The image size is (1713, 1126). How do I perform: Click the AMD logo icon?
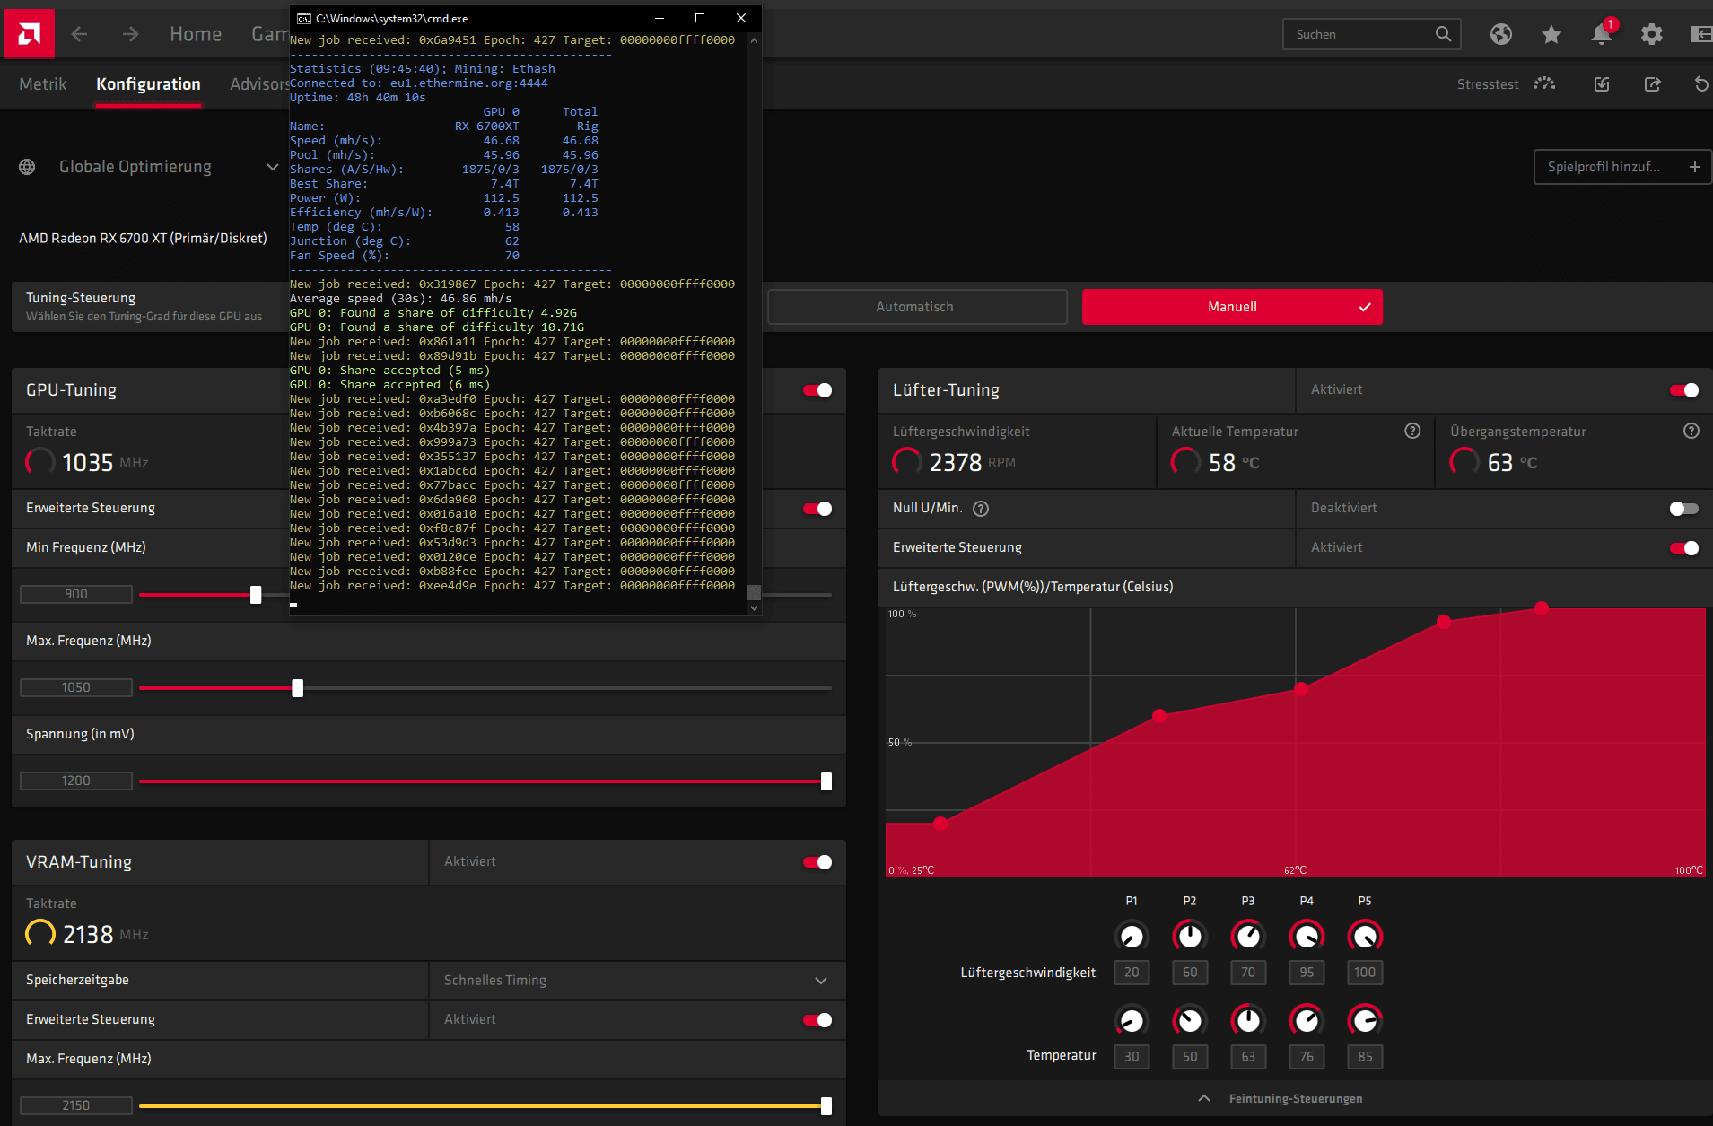[29, 34]
